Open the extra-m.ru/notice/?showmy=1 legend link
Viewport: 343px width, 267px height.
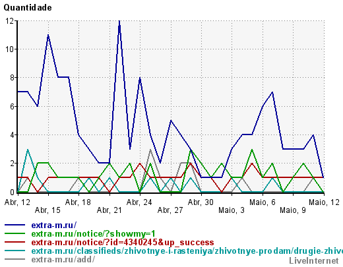94,233
